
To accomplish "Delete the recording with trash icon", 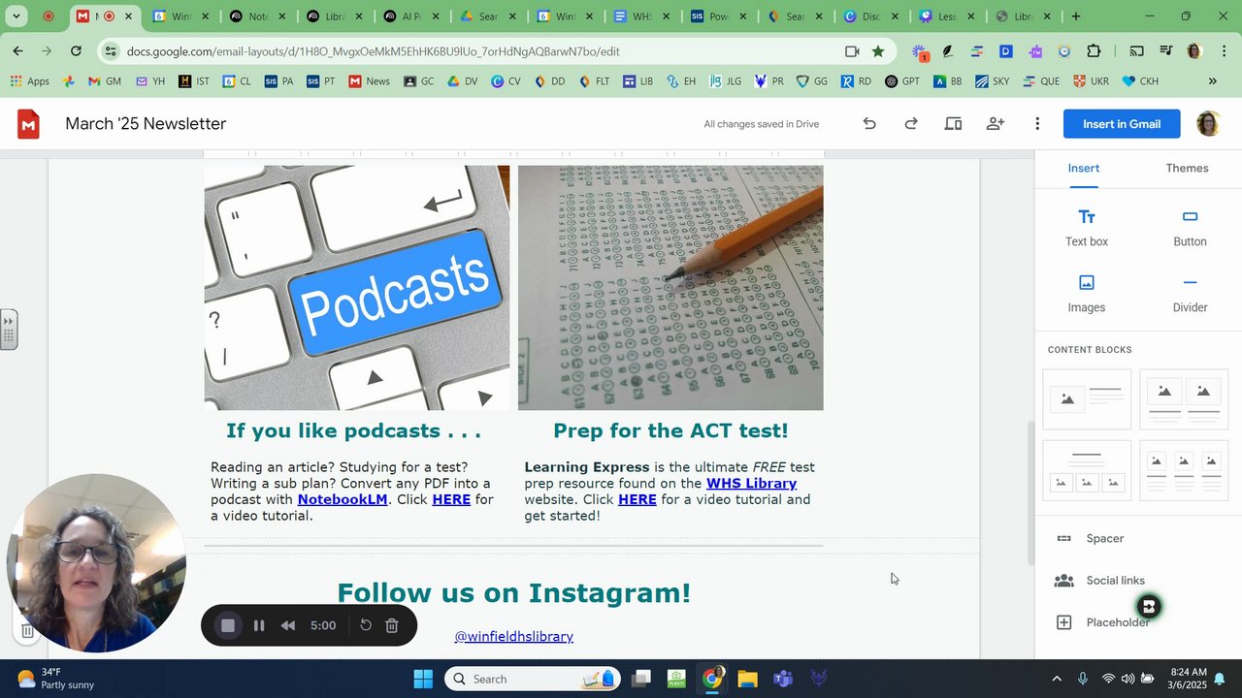I will tap(392, 625).
